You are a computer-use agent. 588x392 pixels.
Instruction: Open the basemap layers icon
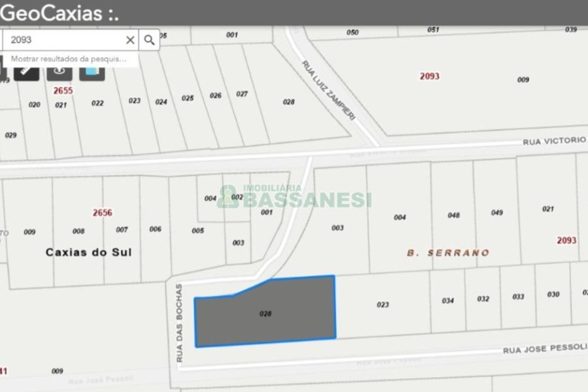[x=91, y=74]
